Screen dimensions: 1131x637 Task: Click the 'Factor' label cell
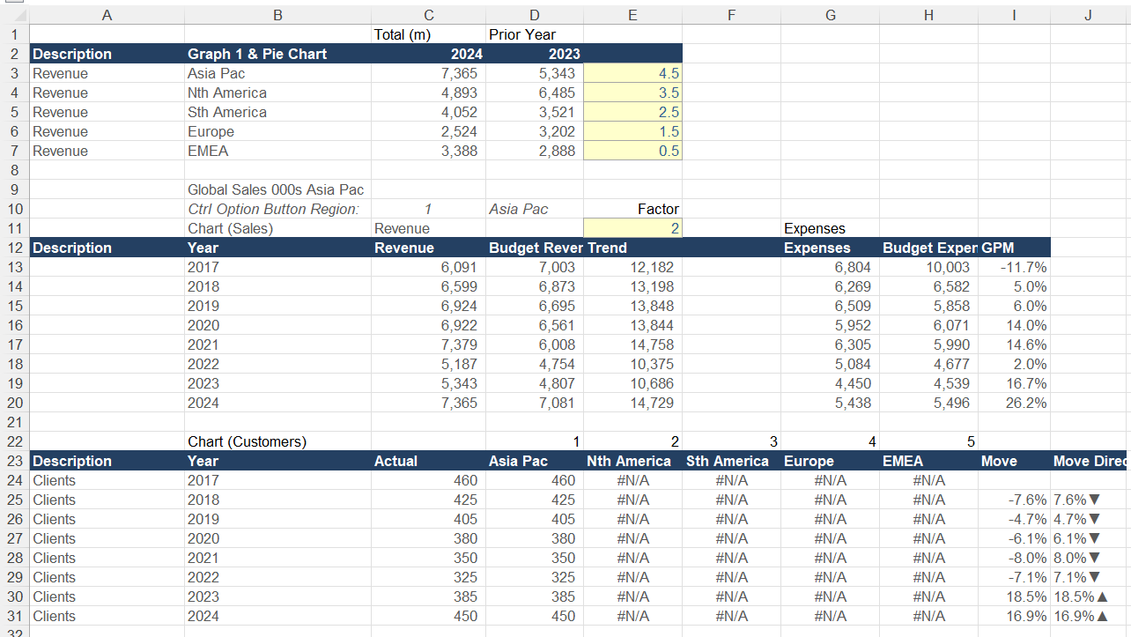click(632, 209)
